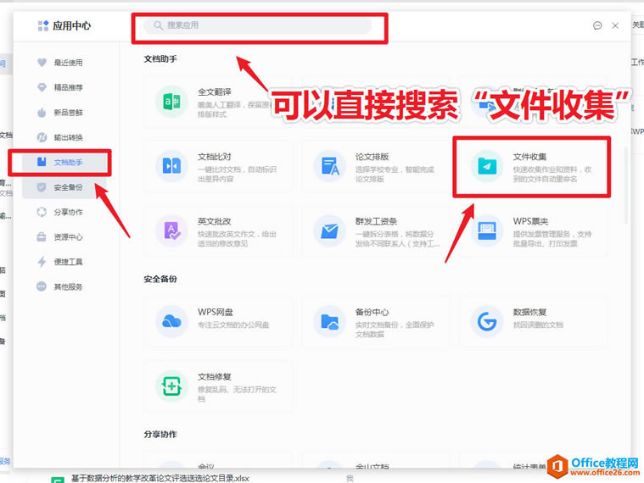Click the 数据恢复 title text
This screenshot has width=644, height=483.
pyautogui.click(x=529, y=312)
